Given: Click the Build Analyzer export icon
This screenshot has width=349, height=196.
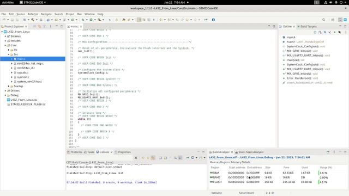Looking at the screenshot, I should tap(328, 152).
